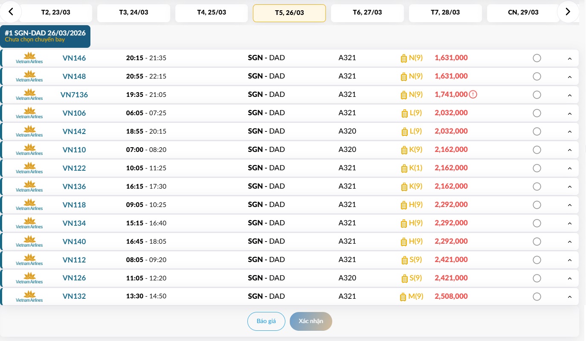Screen dimensions: 586x341
Task: Click the Vietnam Airlines logo on VN106
Action: click(x=29, y=113)
